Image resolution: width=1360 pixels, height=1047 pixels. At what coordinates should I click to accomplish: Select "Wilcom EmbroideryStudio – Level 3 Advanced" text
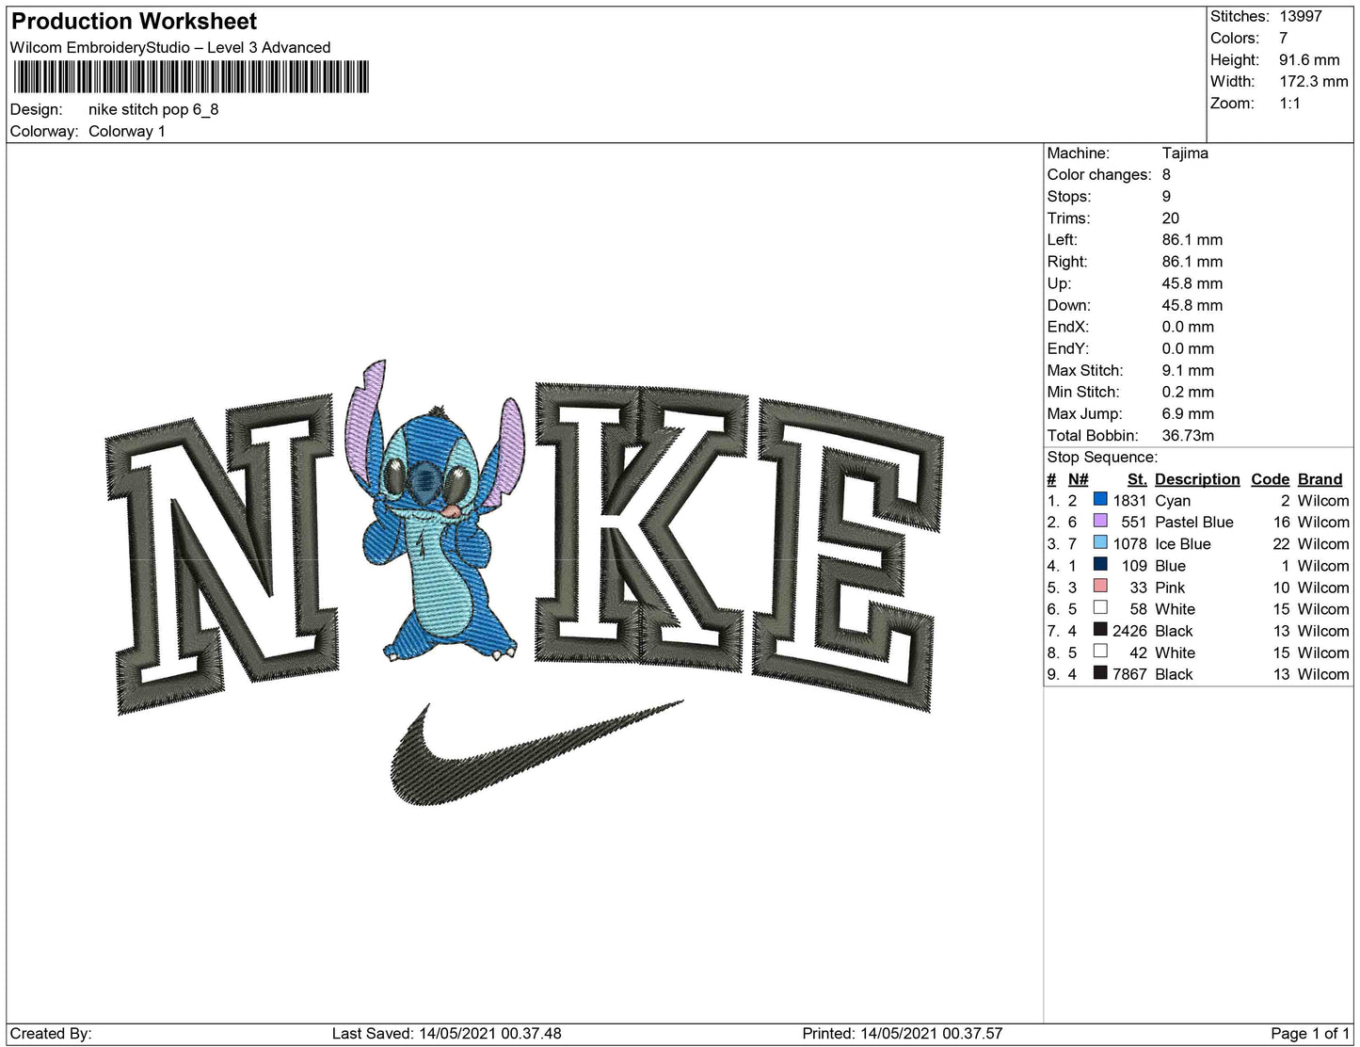(x=170, y=47)
